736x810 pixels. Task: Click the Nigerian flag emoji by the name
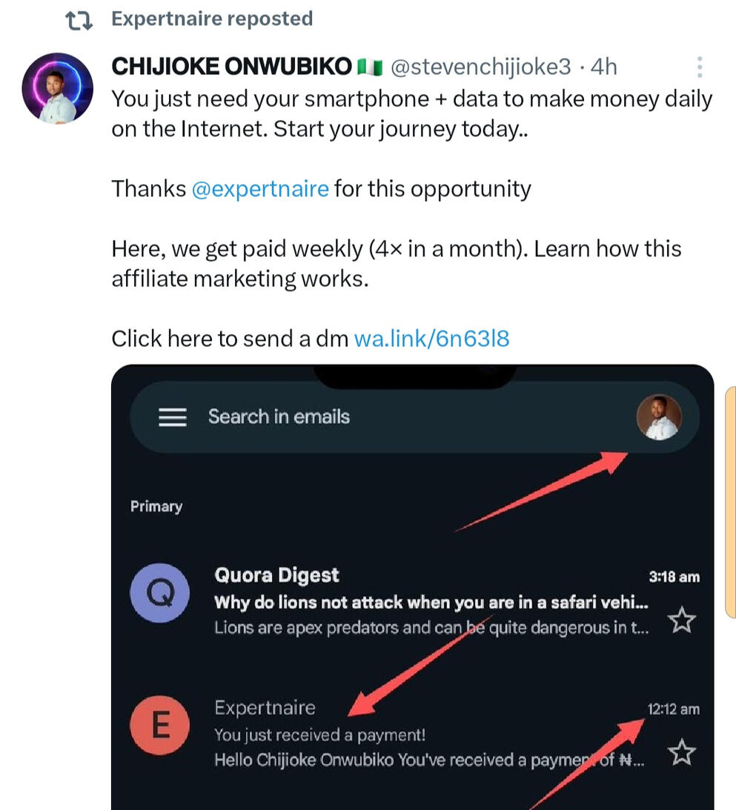pos(369,67)
